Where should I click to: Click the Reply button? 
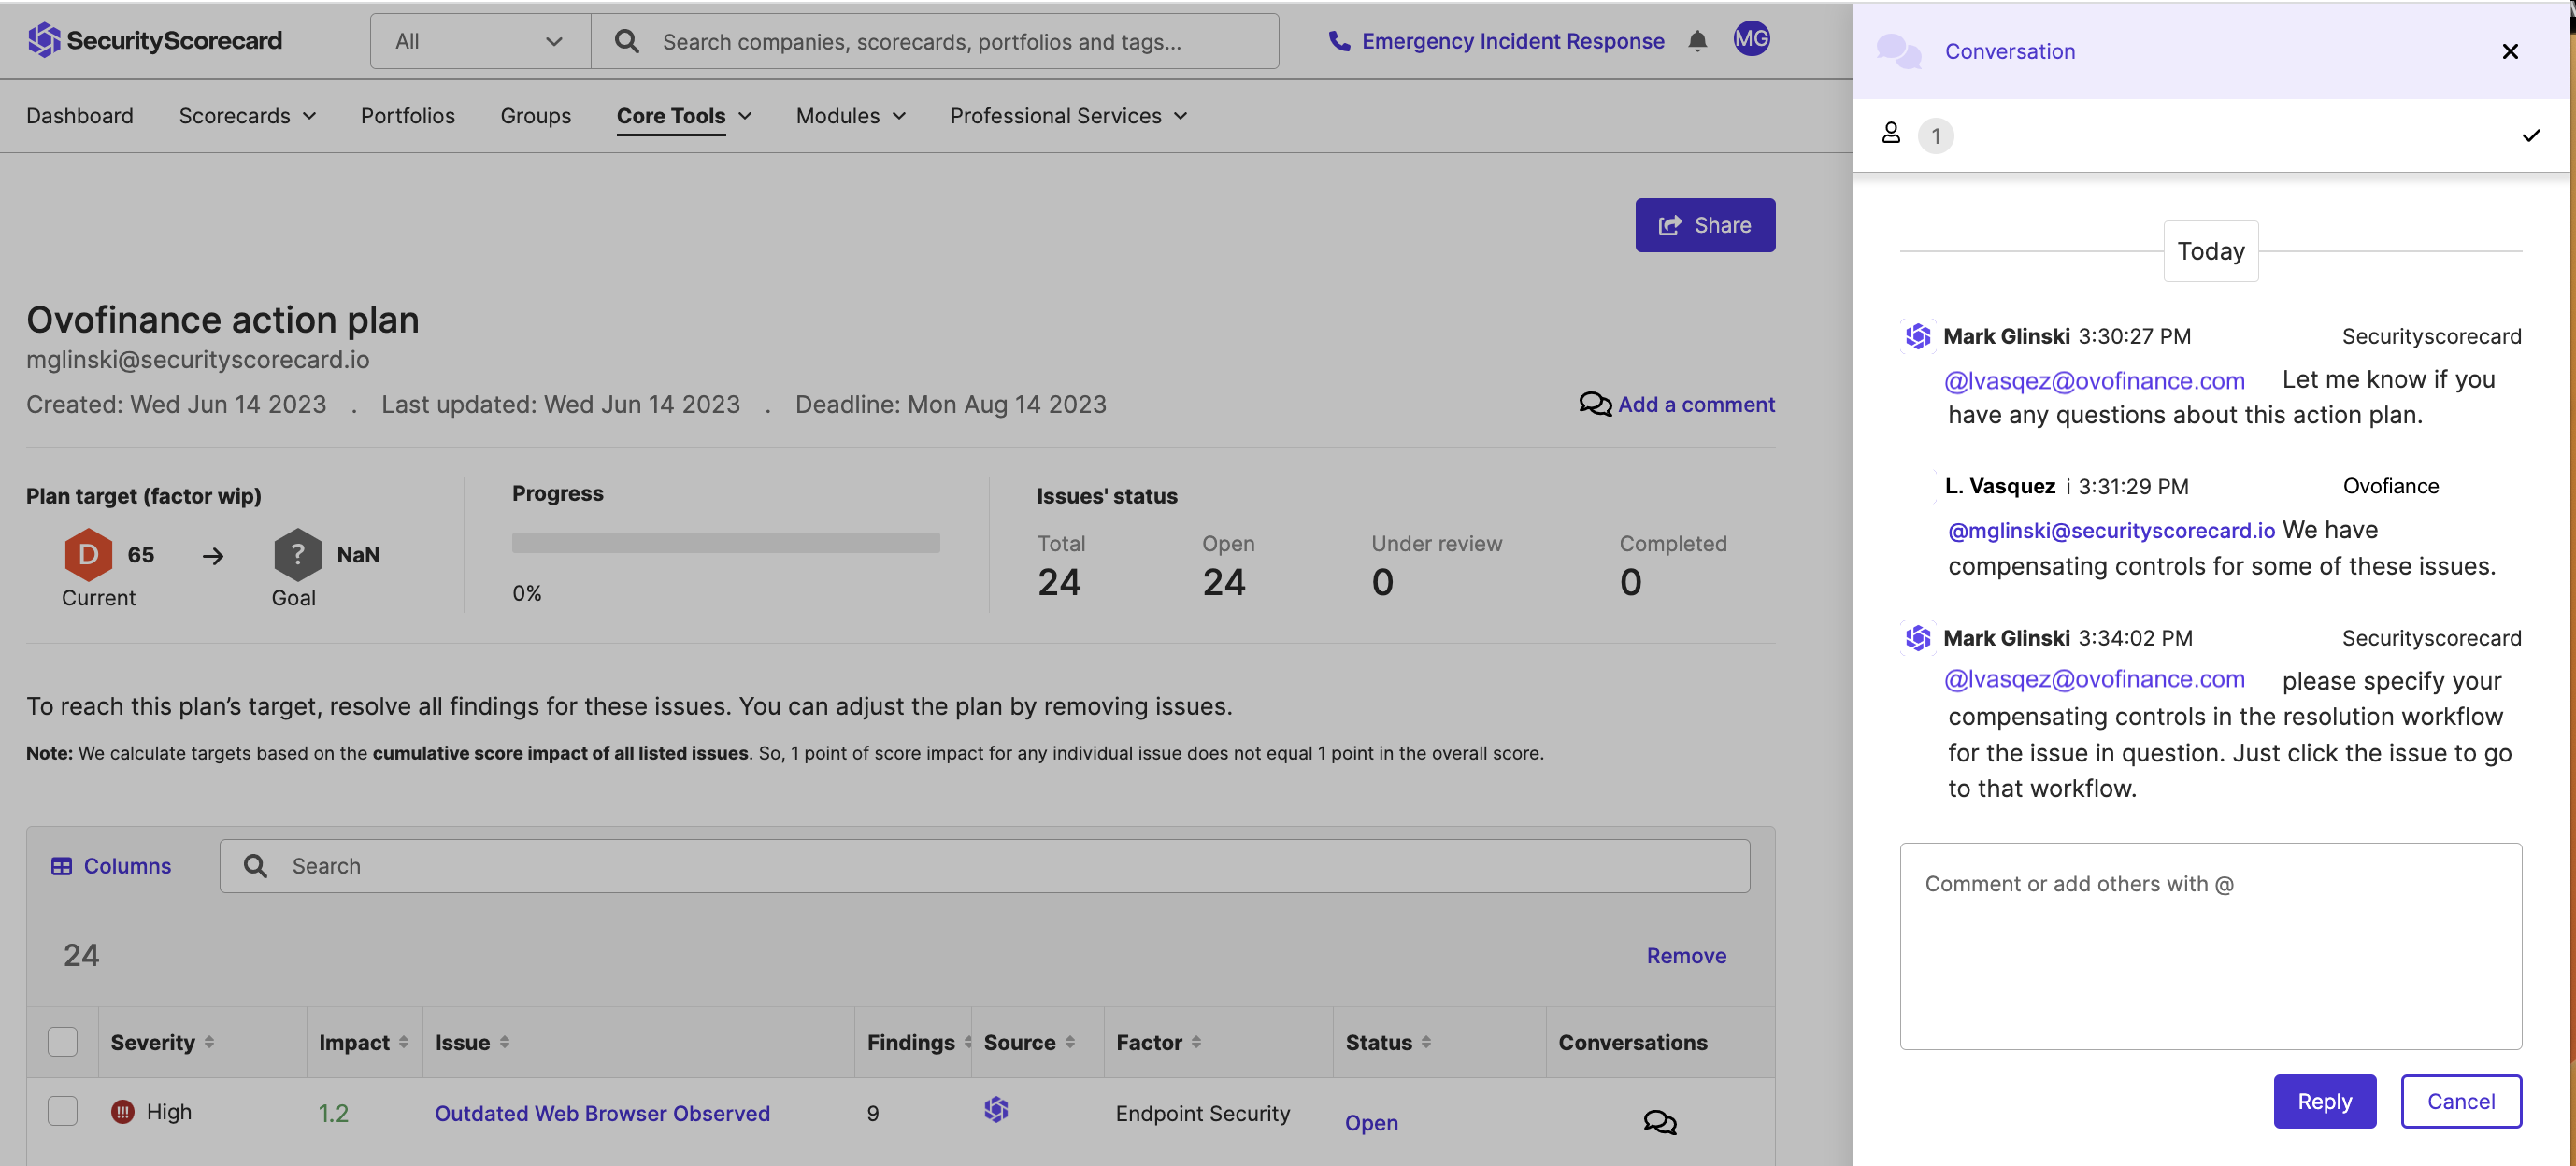point(2324,1101)
